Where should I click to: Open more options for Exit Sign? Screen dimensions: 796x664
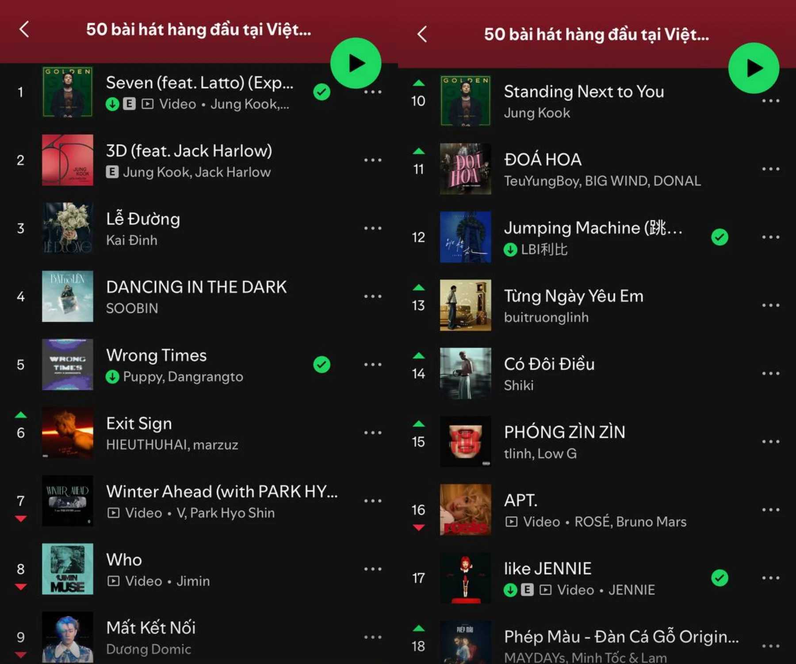click(373, 432)
